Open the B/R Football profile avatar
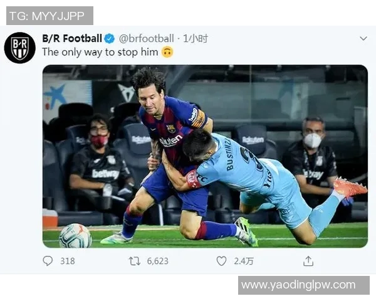The width and height of the screenshot is (376, 301). click(x=19, y=48)
